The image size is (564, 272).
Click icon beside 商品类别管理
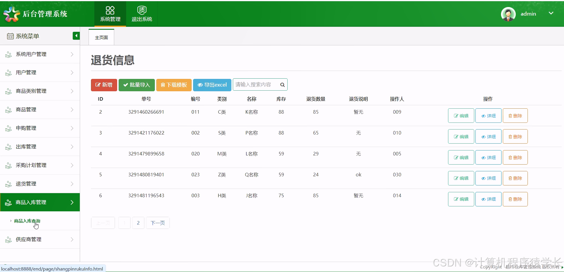click(x=9, y=91)
